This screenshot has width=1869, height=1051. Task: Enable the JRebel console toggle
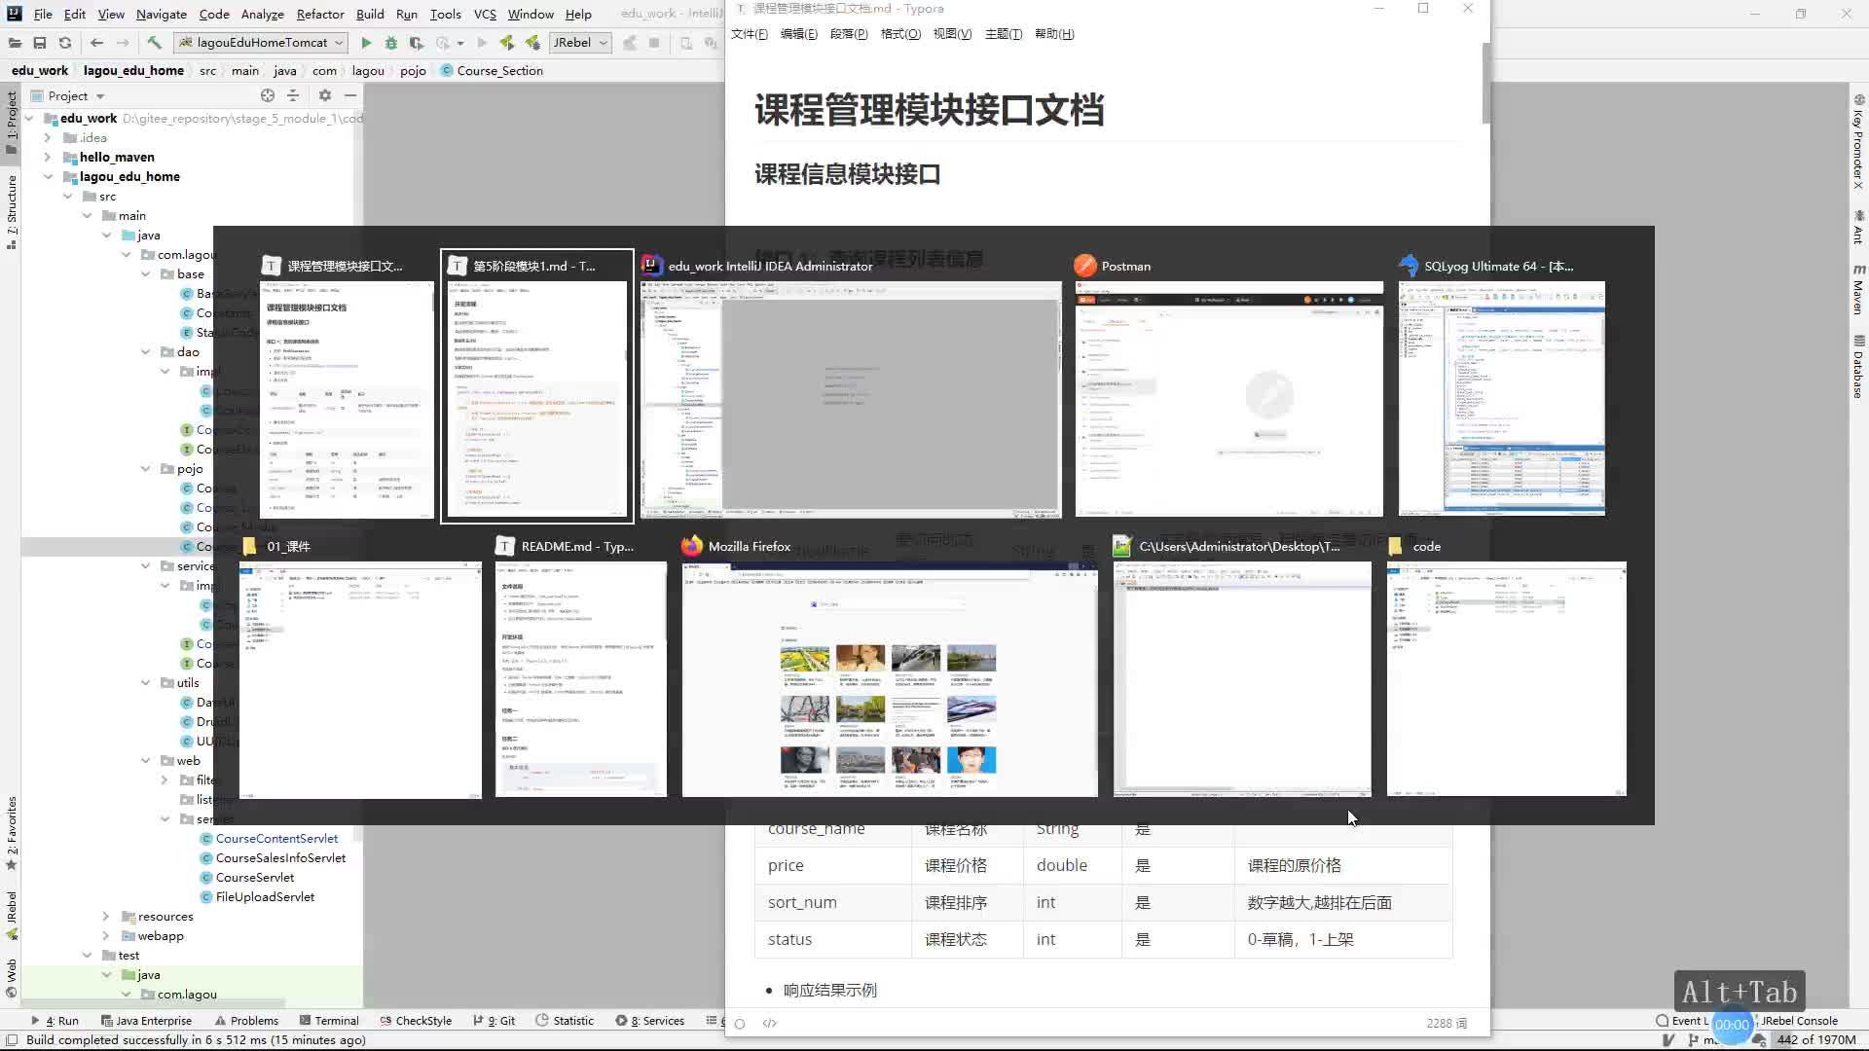[1798, 1020]
